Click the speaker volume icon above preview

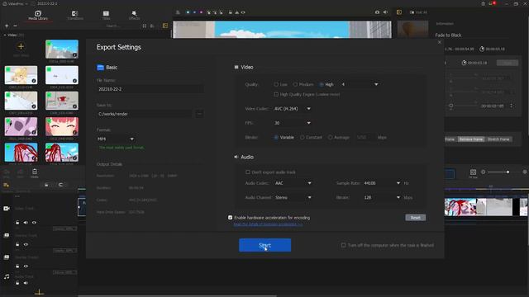[385, 12]
